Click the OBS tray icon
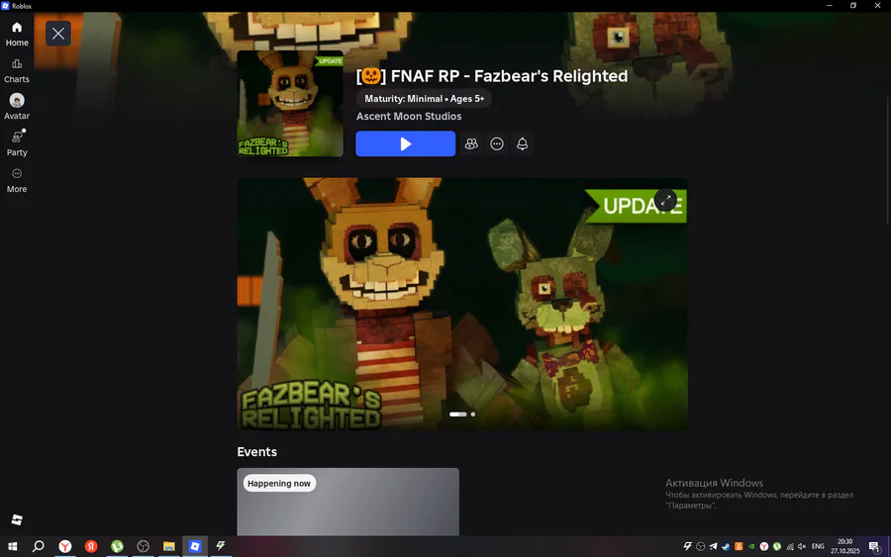 pos(701,546)
